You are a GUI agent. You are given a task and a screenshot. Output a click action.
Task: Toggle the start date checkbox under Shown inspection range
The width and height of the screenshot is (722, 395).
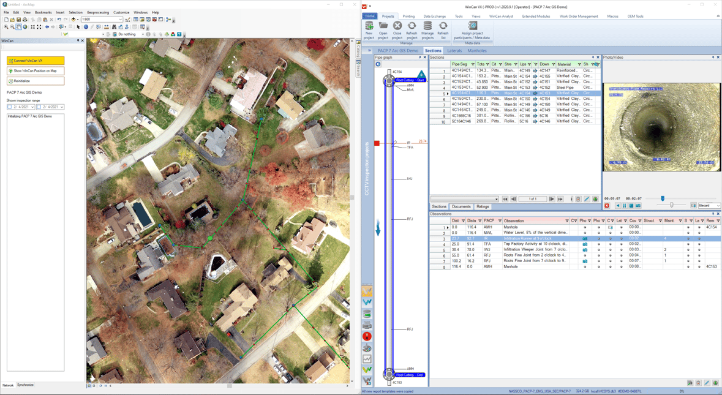[10, 107]
